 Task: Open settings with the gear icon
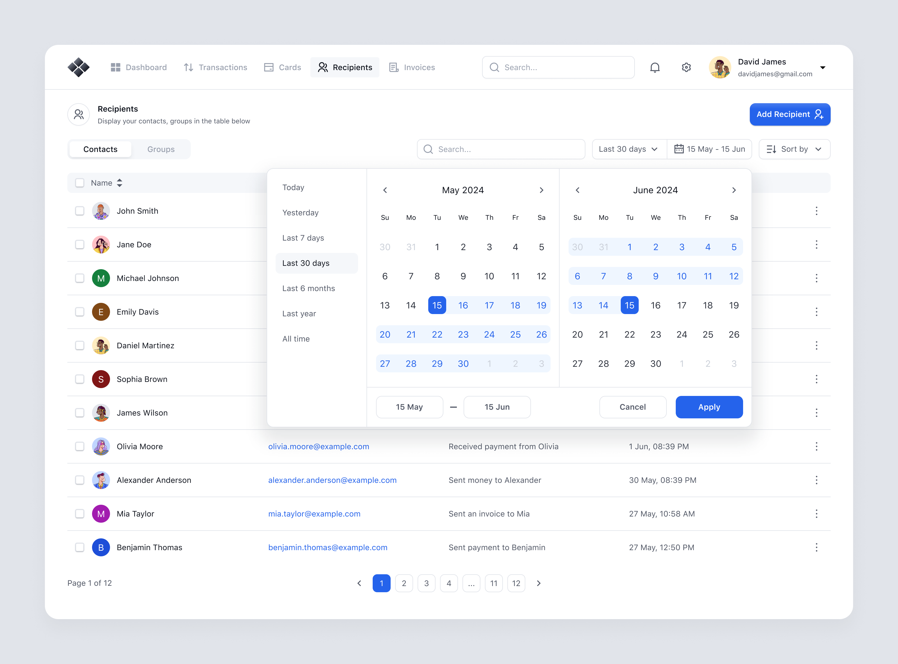[x=686, y=67]
